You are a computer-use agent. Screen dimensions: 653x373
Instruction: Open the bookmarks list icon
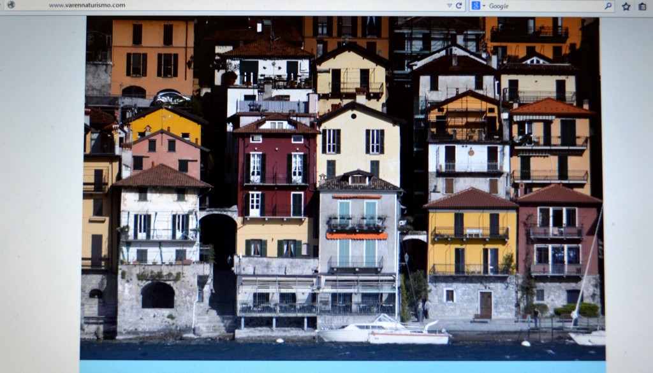pos(642,6)
